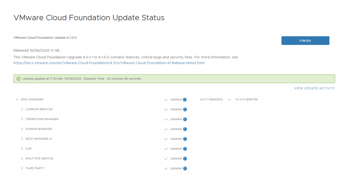Select the SDDC Manager UI tree label
The image size is (357, 193).
click(39, 139)
